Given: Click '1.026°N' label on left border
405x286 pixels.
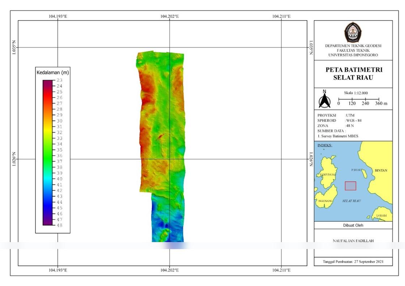Looking at the screenshot, I should coord(14,159).
